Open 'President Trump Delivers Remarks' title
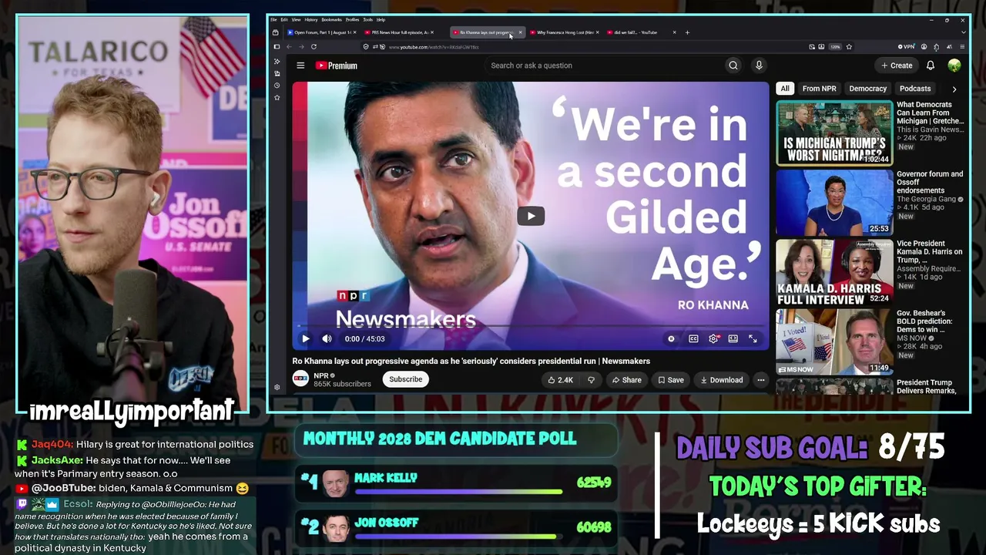The height and width of the screenshot is (555, 986). [x=927, y=387]
